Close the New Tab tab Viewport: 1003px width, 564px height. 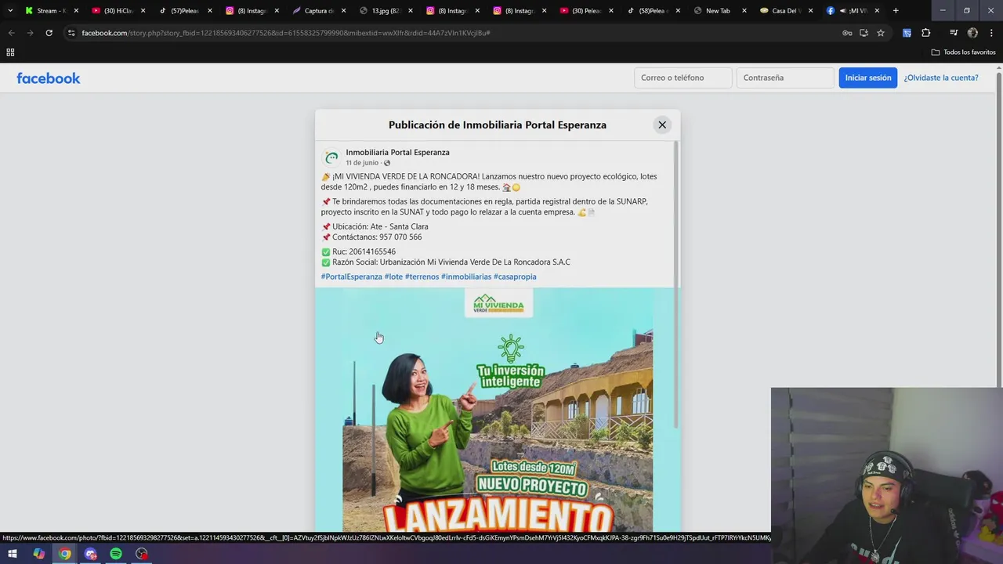pyautogui.click(x=744, y=11)
